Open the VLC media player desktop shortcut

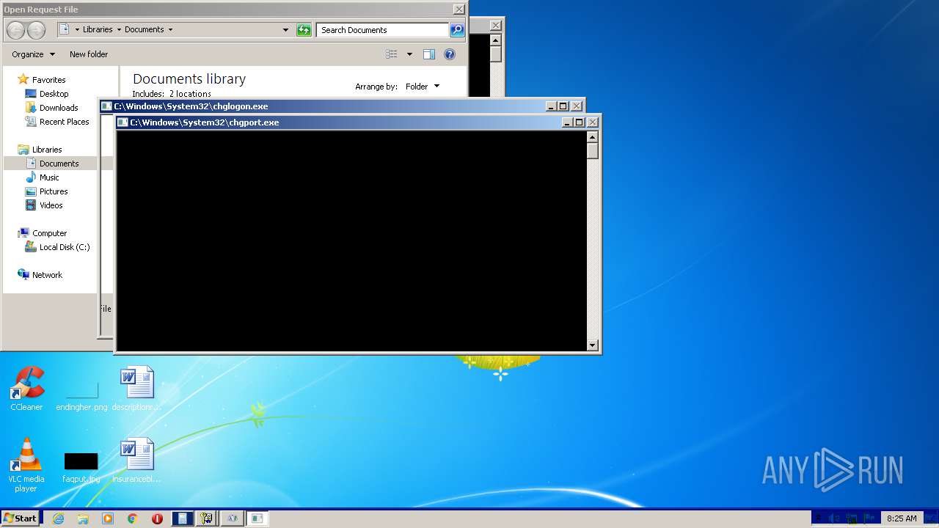click(26, 465)
